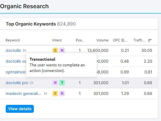This screenshot has width=161, height=121.
Task: Open the View details button
Action: (20, 109)
